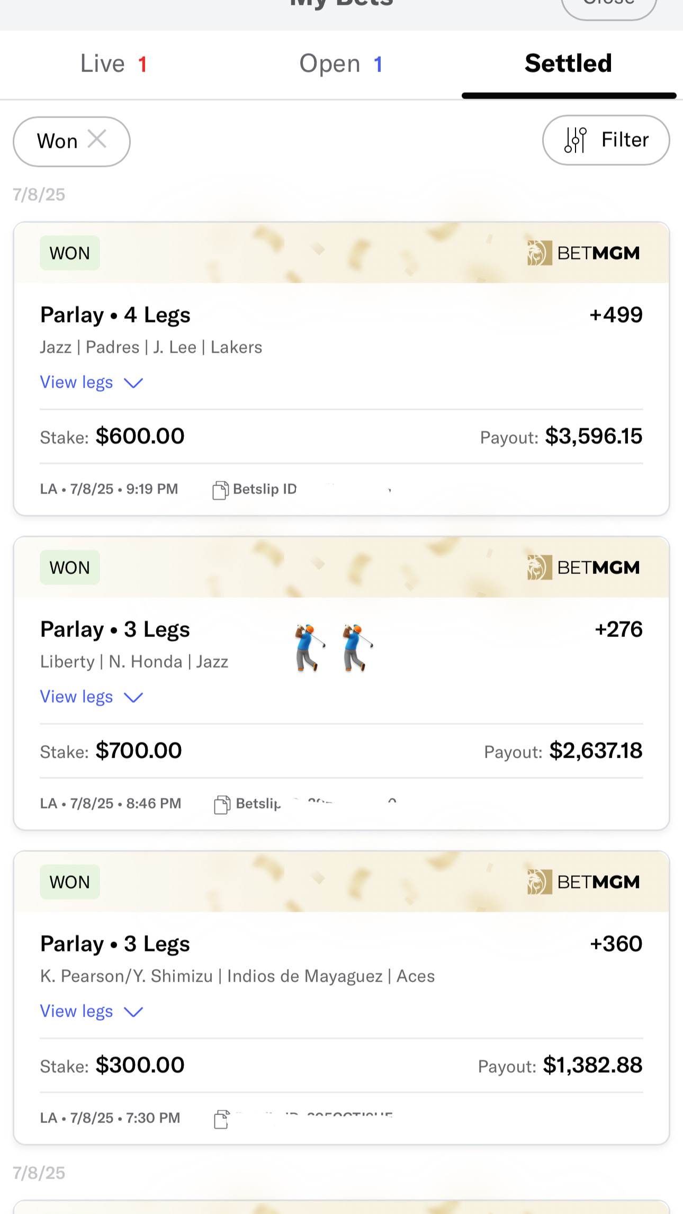The width and height of the screenshot is (683, 1214).
Task: Click the $3,596.15 payout amount
Action: [x=594, y=437]
